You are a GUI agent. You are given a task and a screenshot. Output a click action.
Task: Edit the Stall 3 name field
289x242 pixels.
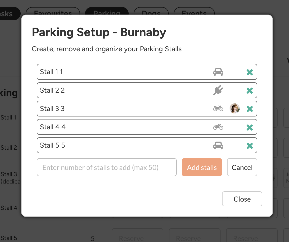coord(121,109)
